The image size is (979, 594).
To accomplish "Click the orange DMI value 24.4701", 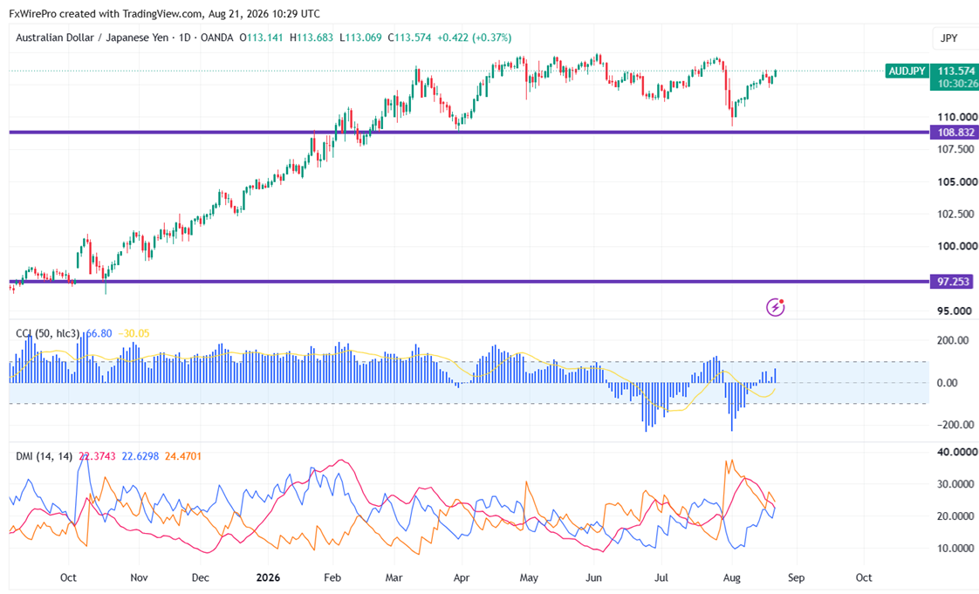I will pos(183,457).
